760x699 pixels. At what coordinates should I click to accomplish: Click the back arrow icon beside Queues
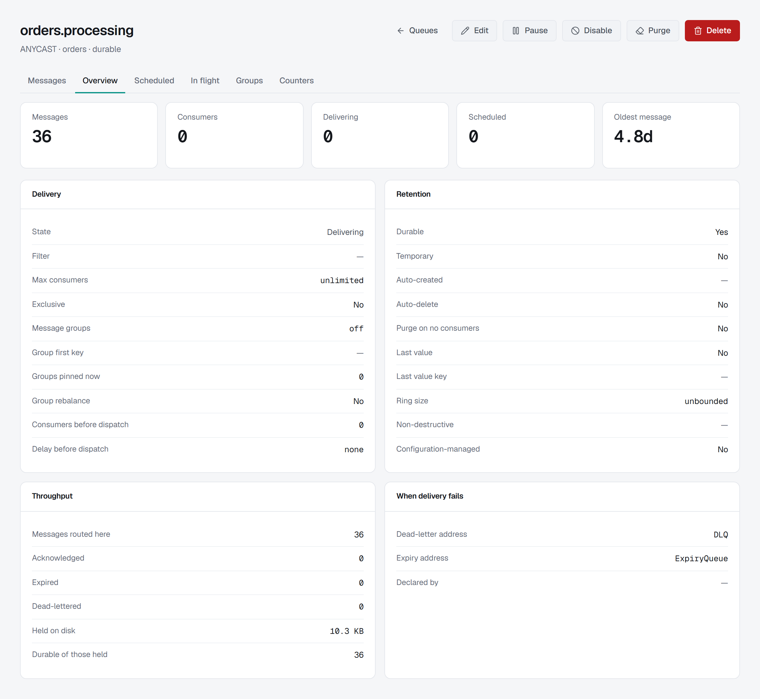click(x=400, y=31)
